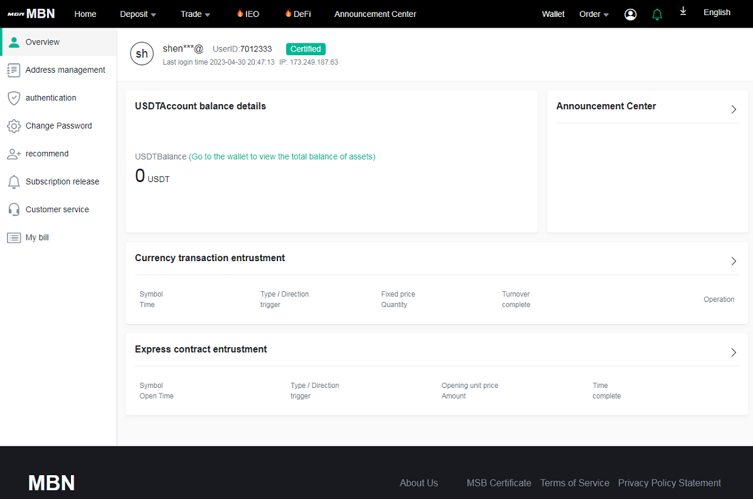Expand Announcement Center panel arrow
This screenshot has width=753, height=499.
pos(734,109)
